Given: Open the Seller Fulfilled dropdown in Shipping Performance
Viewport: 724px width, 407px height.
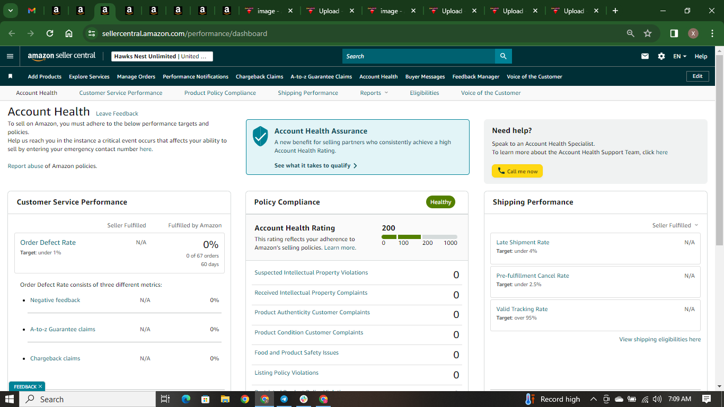Looking at the screenshot, I should (675, 225).
